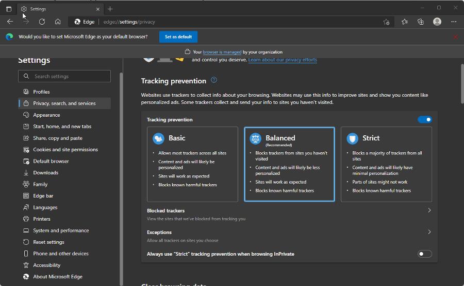464x286 pixels.
Task: Open About Microsoft Edge
Action: [x=64, y=277]
